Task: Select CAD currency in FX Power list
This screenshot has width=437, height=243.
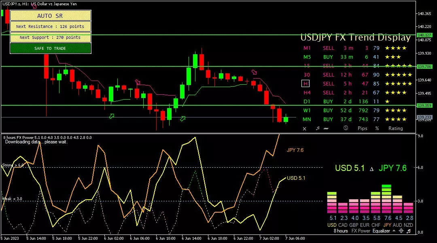Action: [x=343, y=225]
